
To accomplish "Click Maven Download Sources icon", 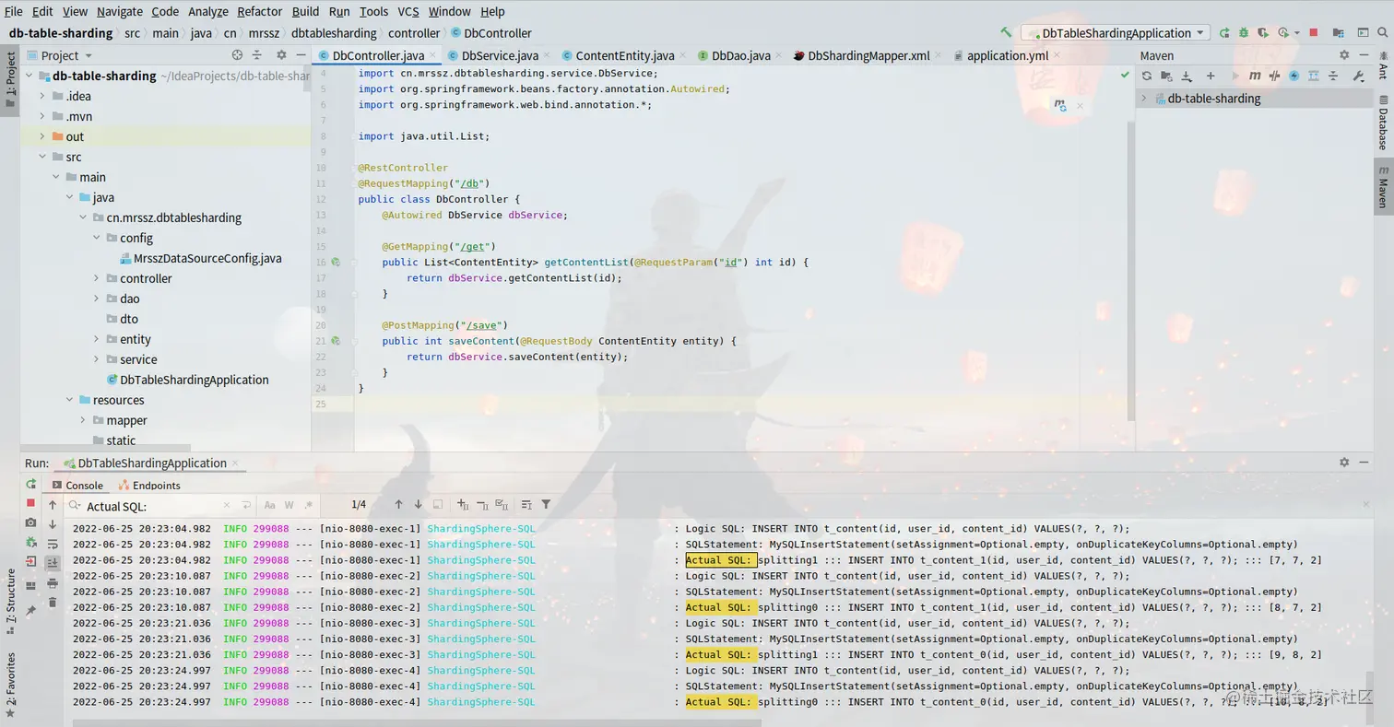I will click(x=1187, y=76).
